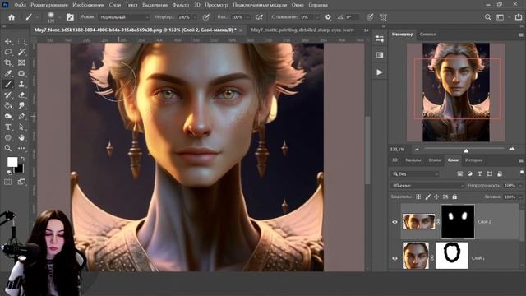The width and height of the screenshot is (526, 296).
Task: Select the Pen tool
Action: tap(21, 117)
